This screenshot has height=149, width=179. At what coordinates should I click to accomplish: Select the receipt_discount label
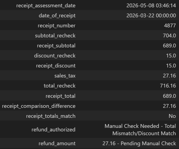(56, 66)
